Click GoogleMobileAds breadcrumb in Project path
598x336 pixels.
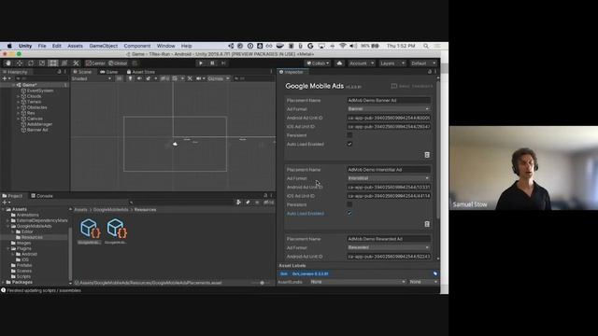pyautogui.click(x=110, y=209)
